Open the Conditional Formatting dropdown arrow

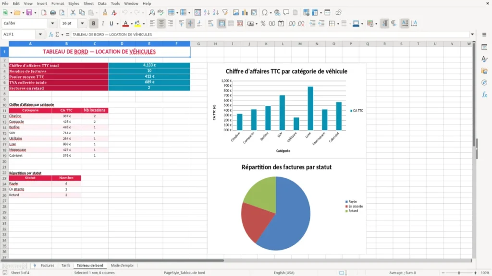point(376,24)
